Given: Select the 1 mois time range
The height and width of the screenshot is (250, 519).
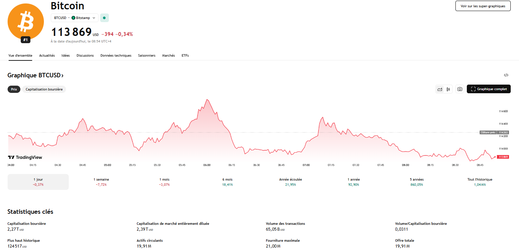Looking at the screenshot, I should tap(164, 182).
